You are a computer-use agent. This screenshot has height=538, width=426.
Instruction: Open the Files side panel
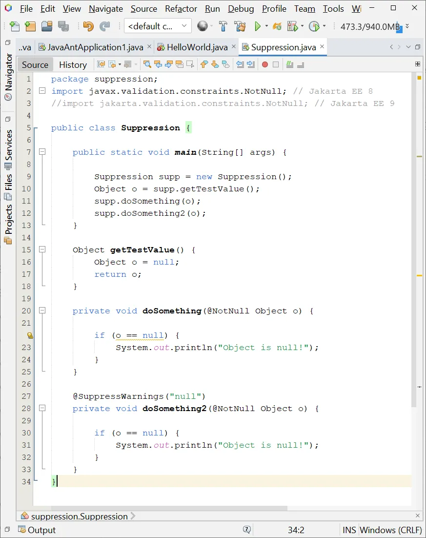[x=8, y=187]
